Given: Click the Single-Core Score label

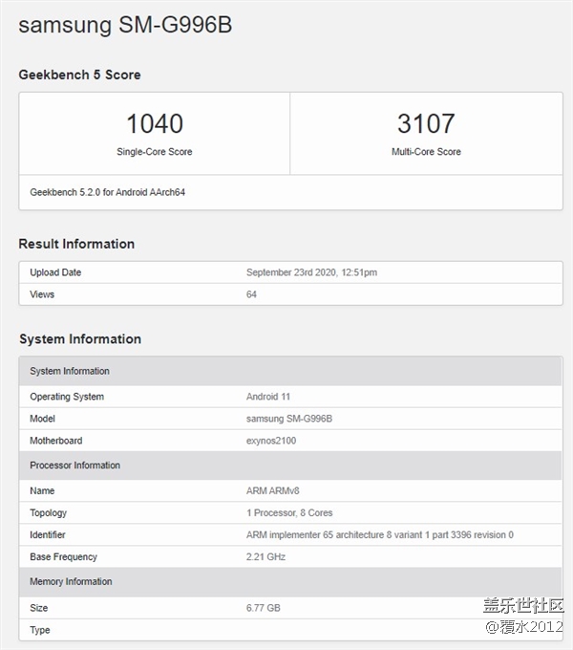Looking at the screenshot, I should (x=155, y=152).
